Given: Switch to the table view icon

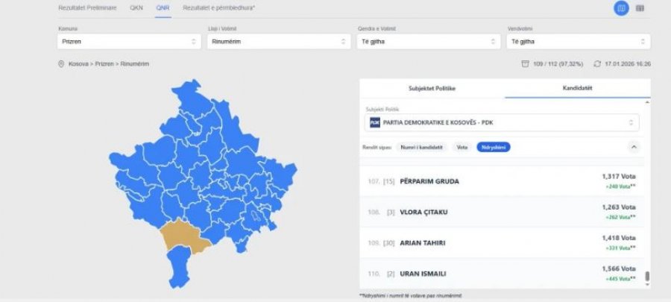Looking at the screenshot, I should pos(640,8).
